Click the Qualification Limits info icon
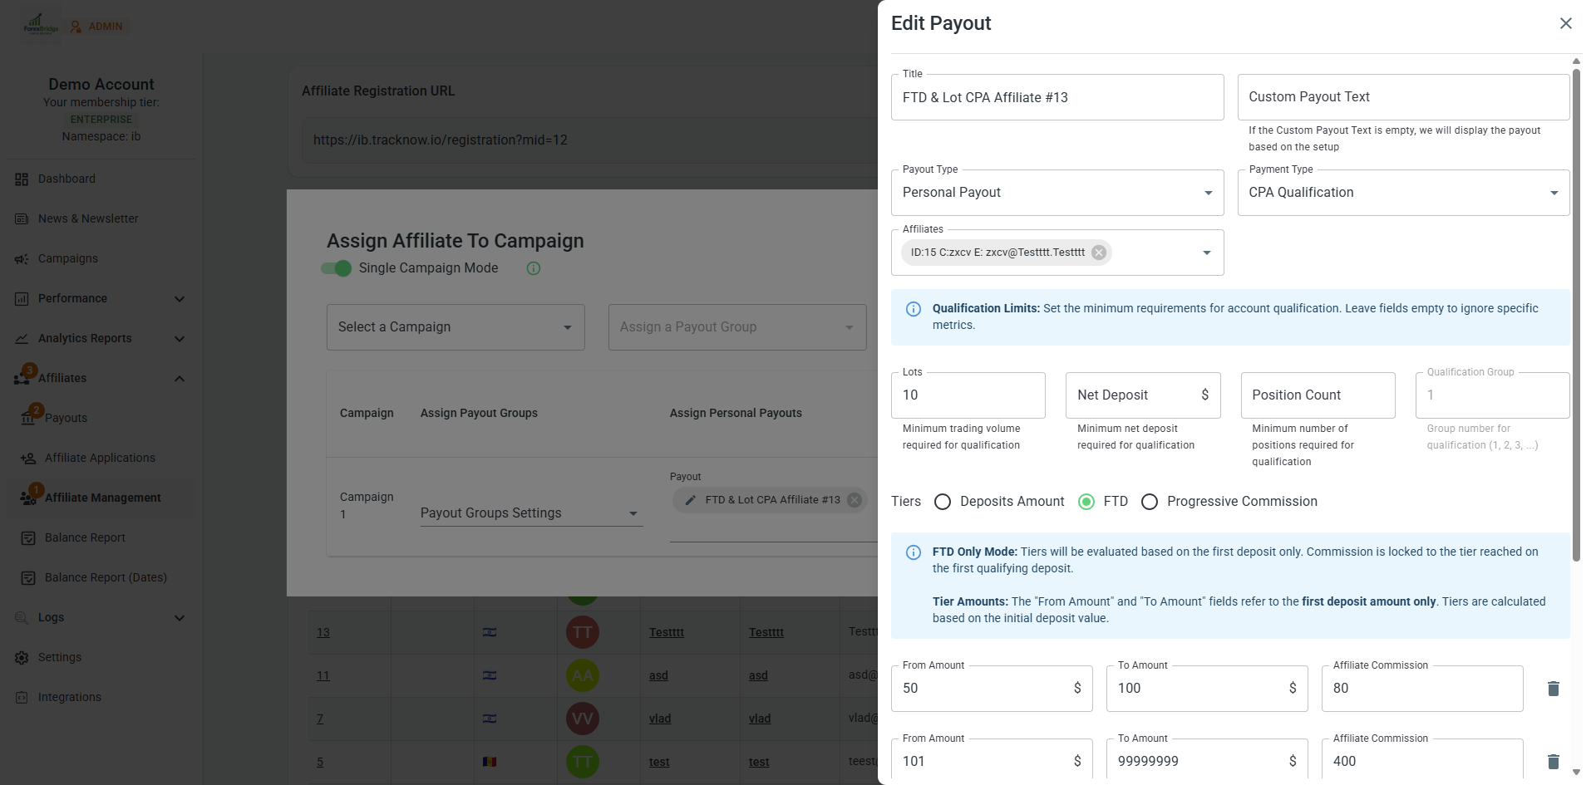Viewport: 1596px width, 785px height. click(x=913, y=309)
